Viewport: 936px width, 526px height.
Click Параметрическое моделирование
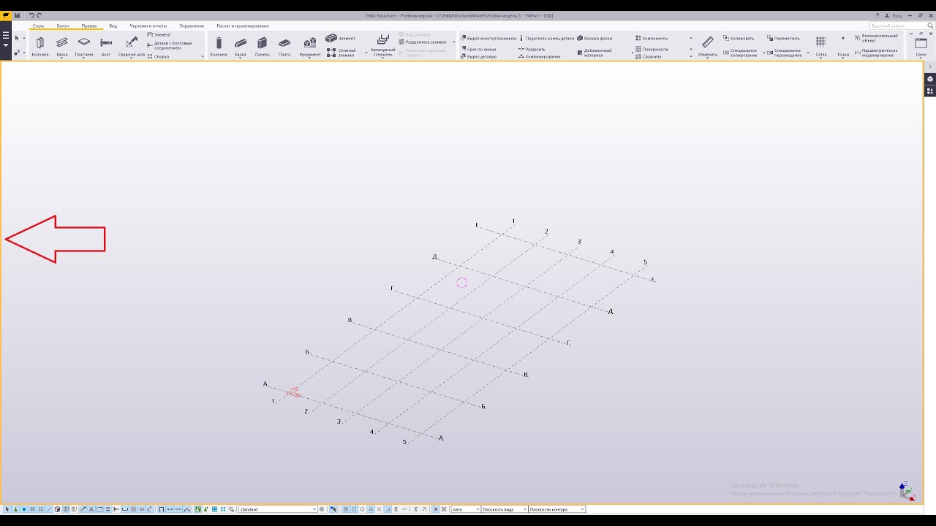[876, 53]
